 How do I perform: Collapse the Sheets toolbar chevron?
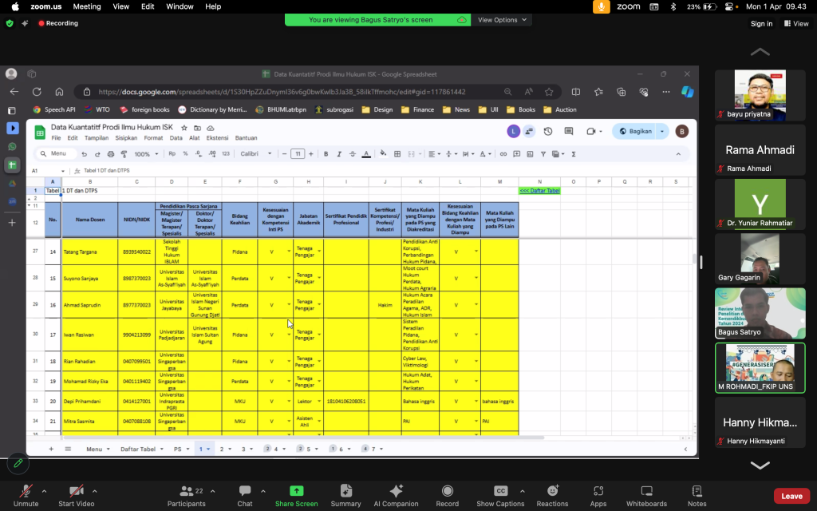click(678, 154)
